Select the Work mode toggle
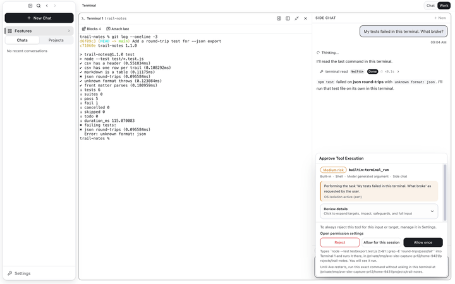This screenshot has height=284, width=455. pos(444,6)
